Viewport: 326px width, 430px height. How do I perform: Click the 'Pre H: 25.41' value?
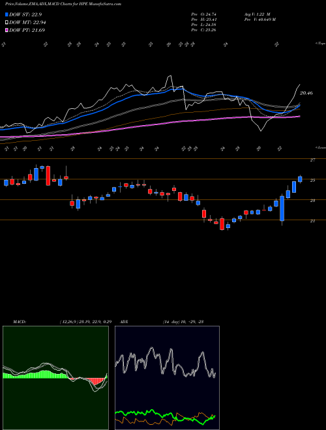[203, 20]
